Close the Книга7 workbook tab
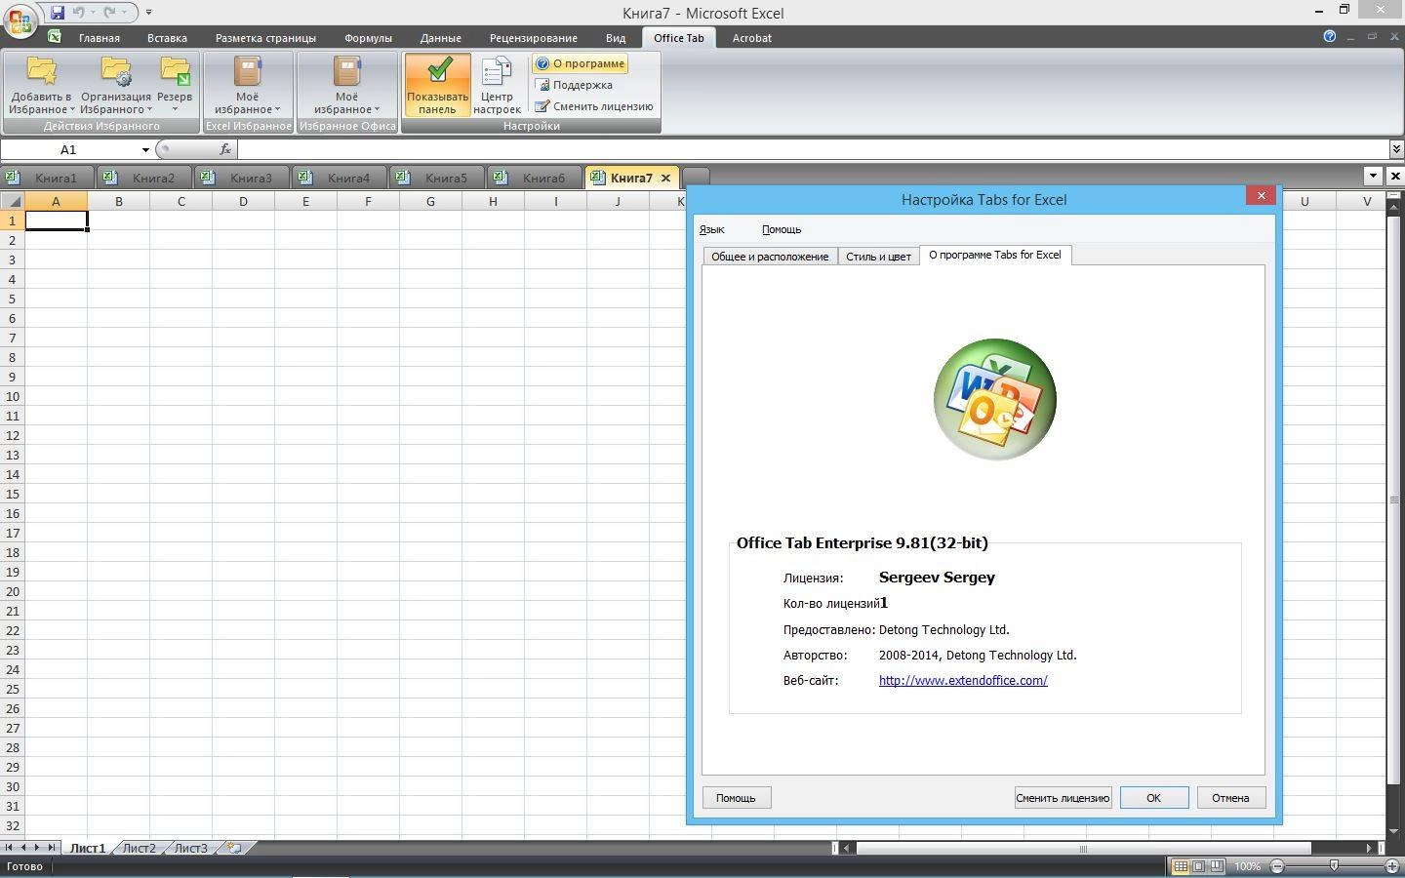 click(665, 178)
